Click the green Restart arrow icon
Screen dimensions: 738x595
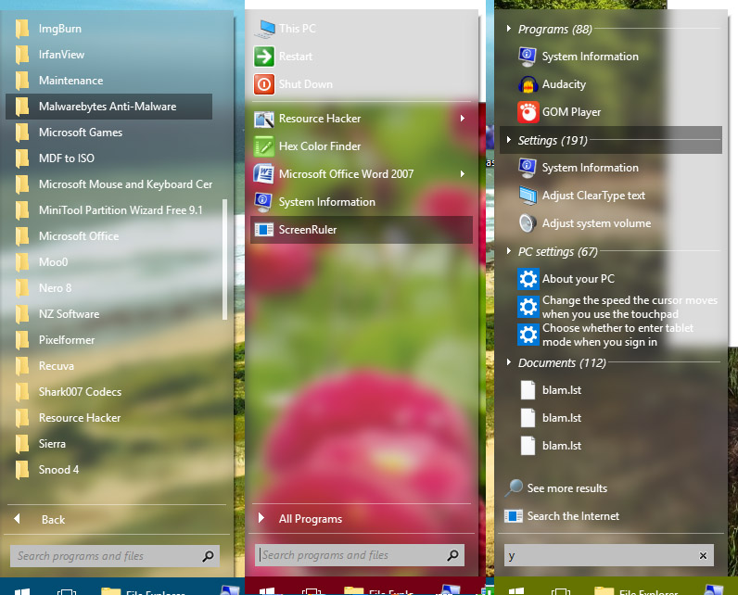tap(264, 57)
